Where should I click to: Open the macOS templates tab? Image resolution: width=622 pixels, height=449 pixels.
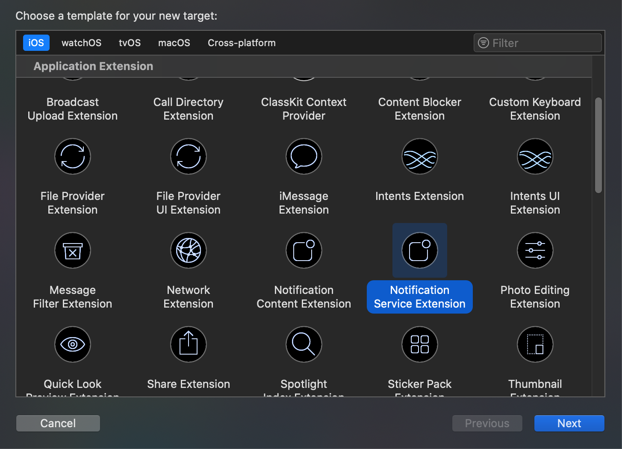pos(174,43)
